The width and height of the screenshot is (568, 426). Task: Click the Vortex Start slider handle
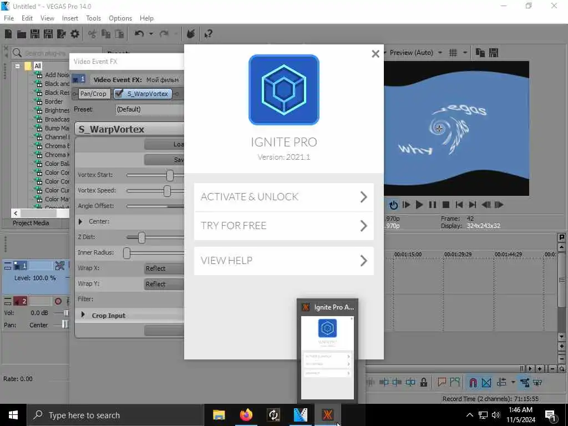[x=170, y=175]
